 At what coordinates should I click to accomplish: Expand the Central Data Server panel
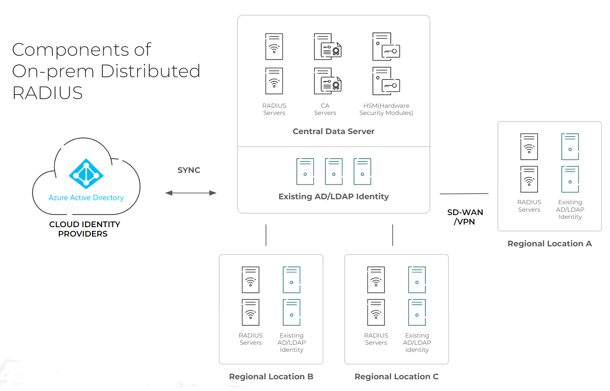(x=333, y=131)
